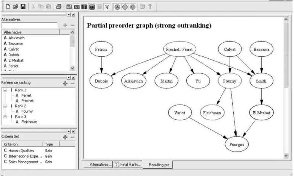Click the Y-branch graph toolbar icon
The image size is (294, 176).
107,7
